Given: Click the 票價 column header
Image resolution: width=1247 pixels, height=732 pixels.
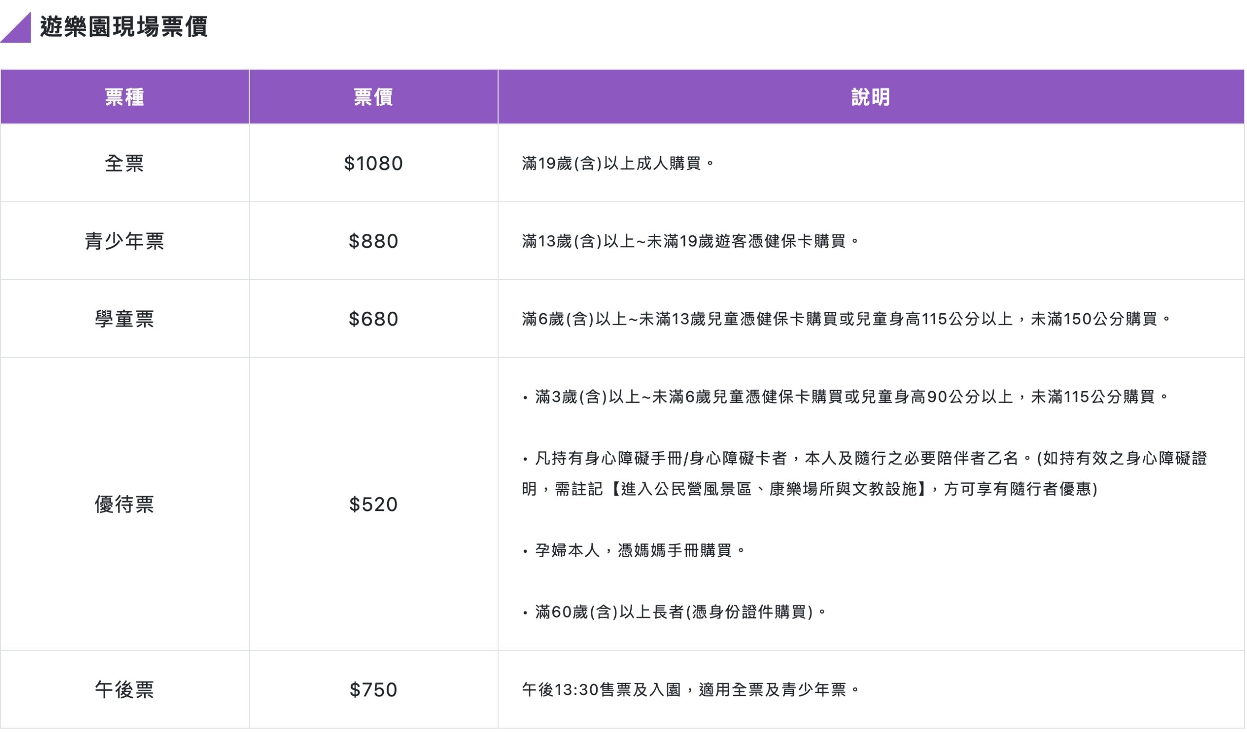Looking at the screenshot, I should click(374, 97).
